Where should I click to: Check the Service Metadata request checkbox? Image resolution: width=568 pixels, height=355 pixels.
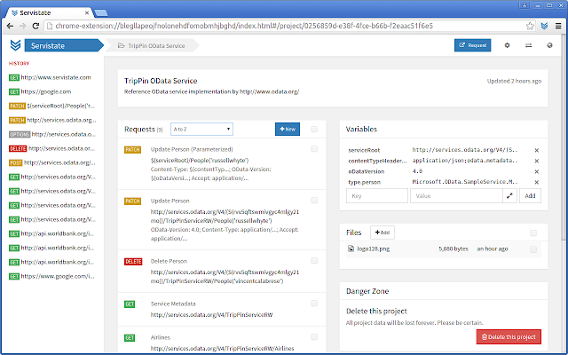coord(314,304)
